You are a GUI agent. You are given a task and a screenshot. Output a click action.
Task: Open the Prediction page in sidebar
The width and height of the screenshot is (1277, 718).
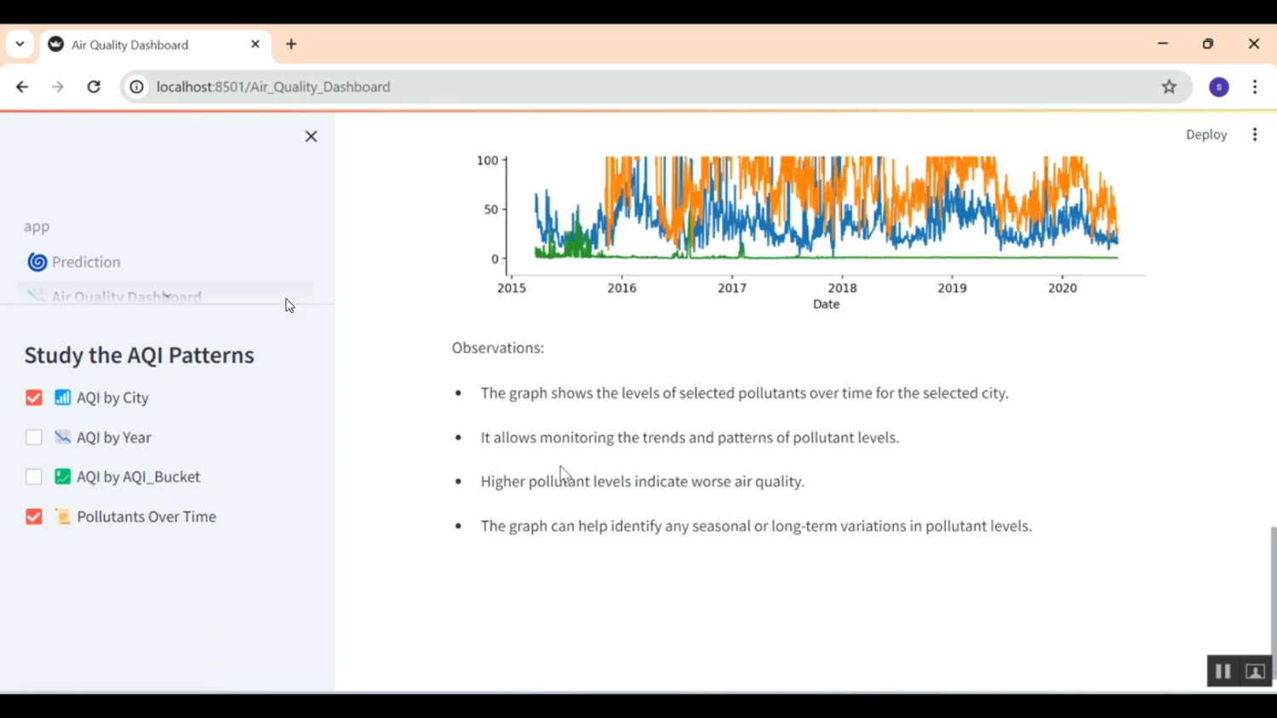click(85, 262)
